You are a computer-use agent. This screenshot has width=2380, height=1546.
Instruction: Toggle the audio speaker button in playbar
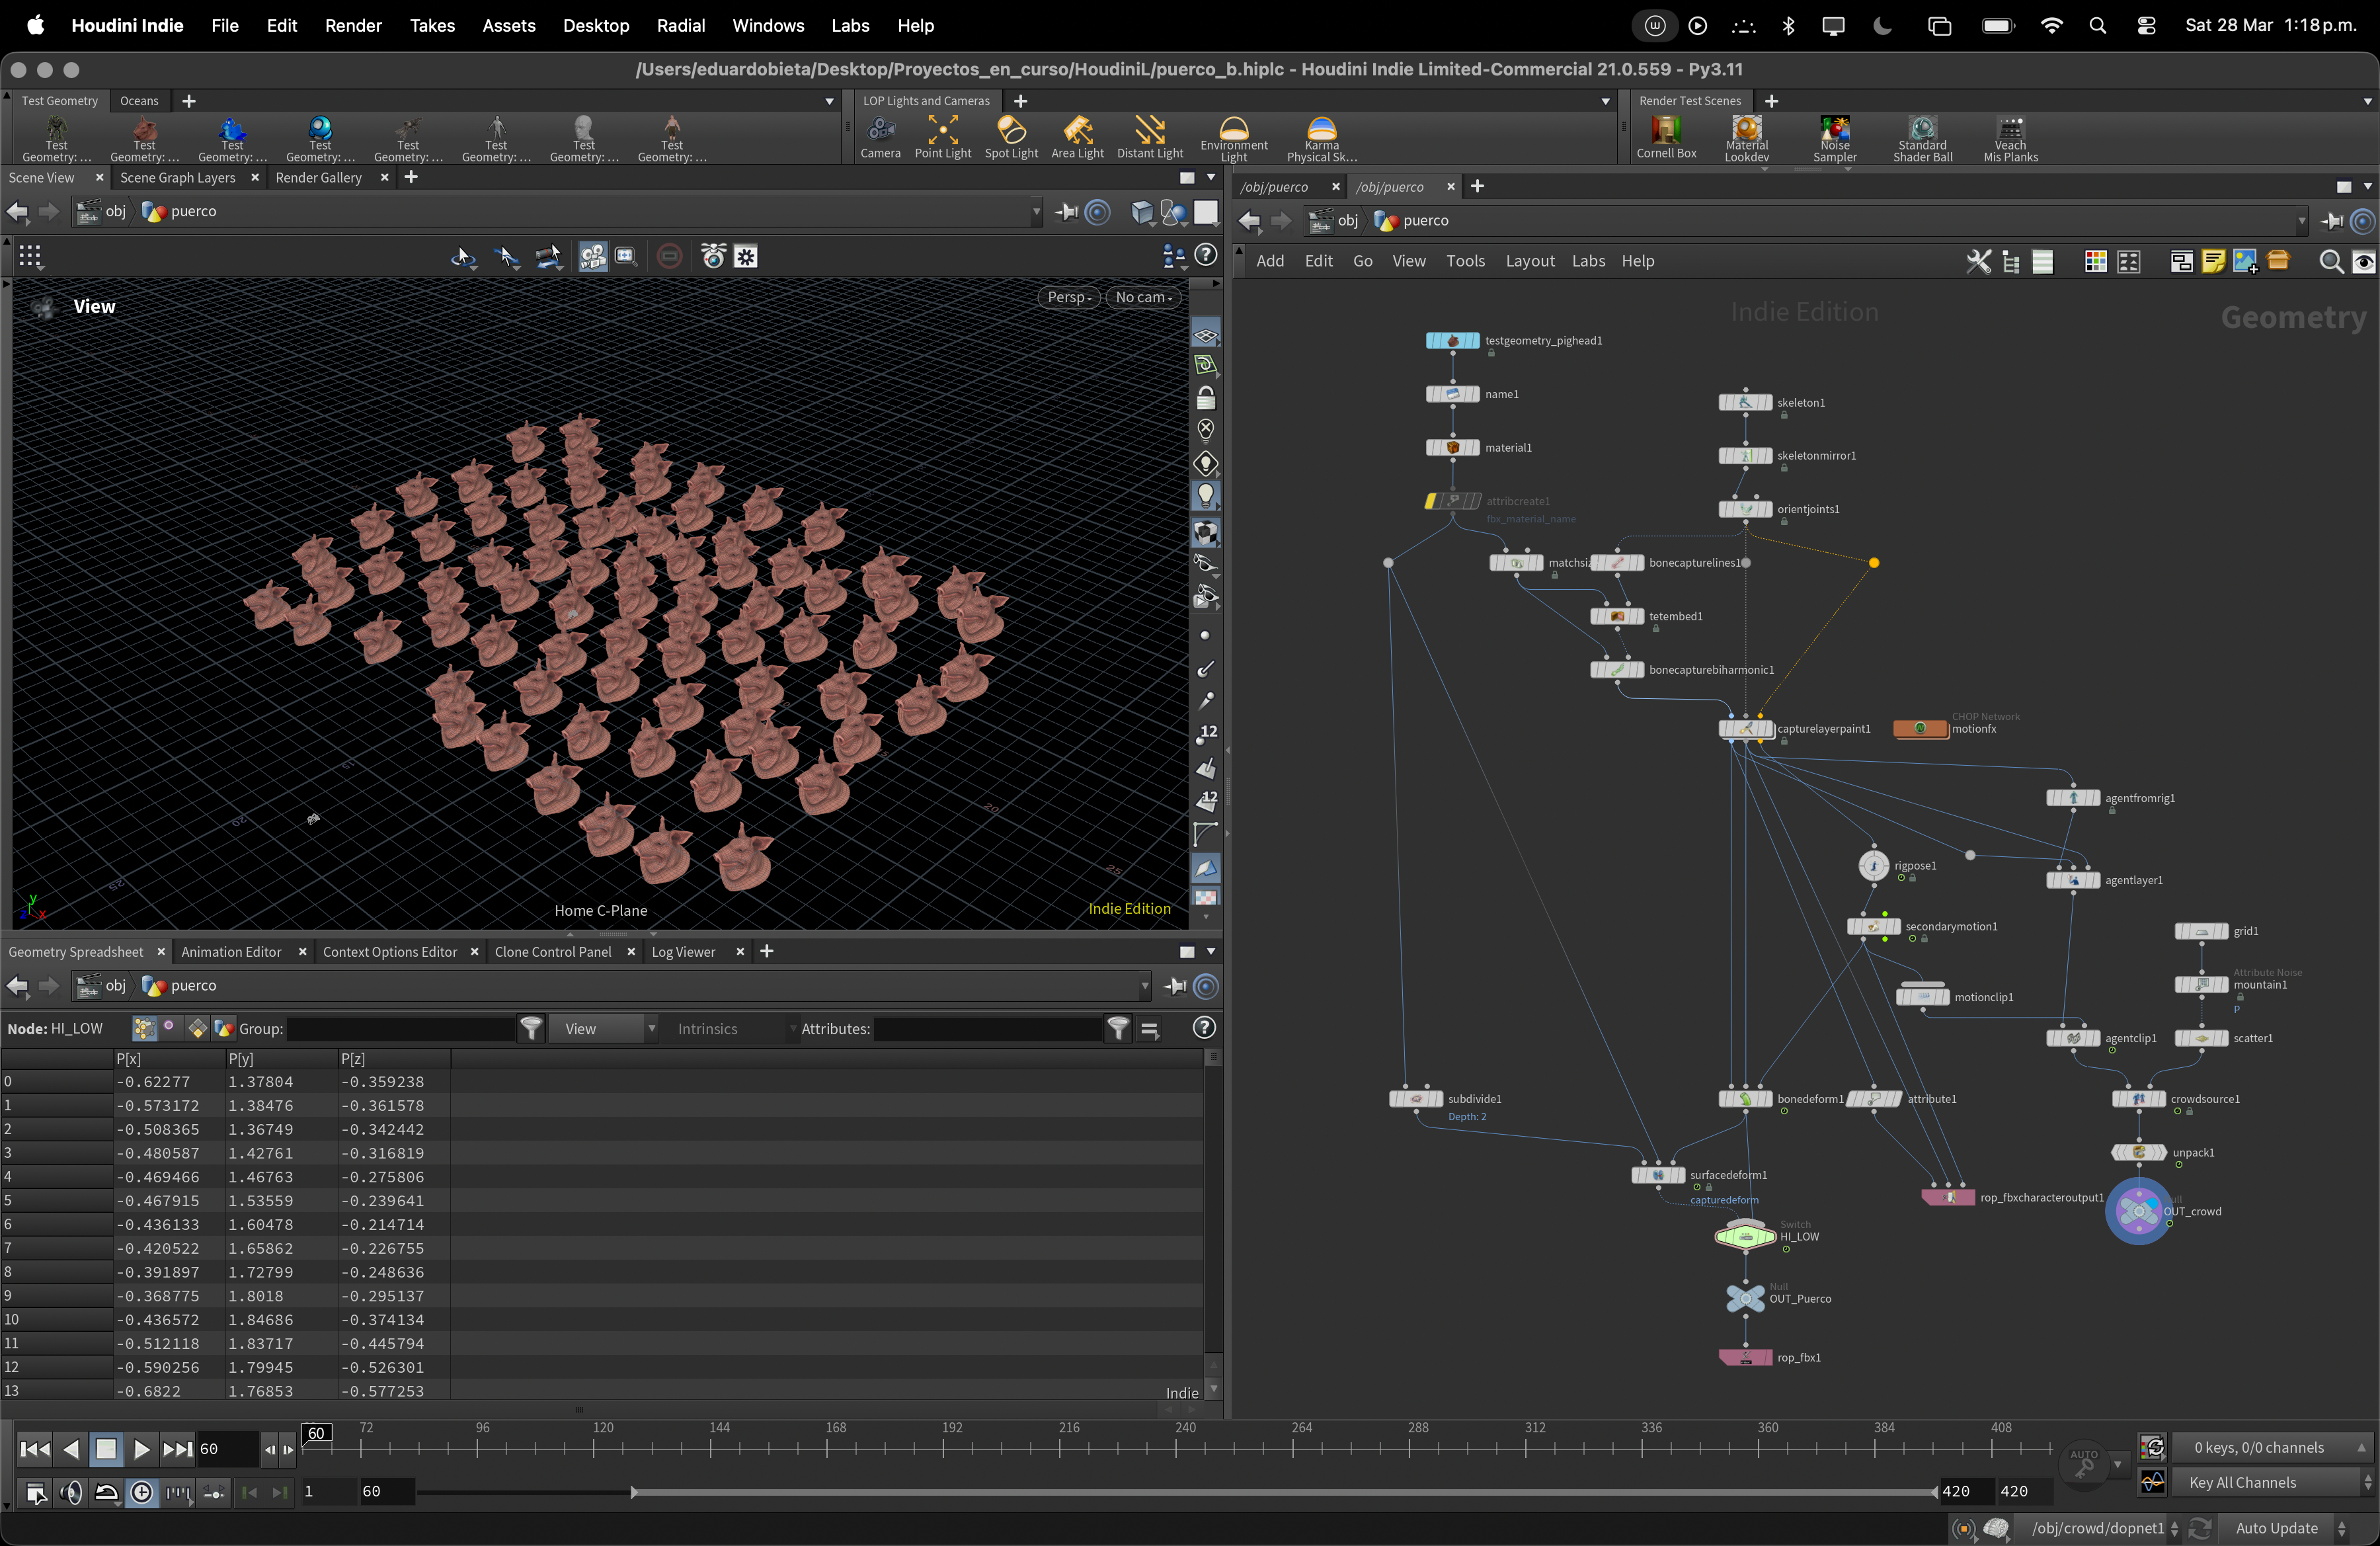(70, 1493)
